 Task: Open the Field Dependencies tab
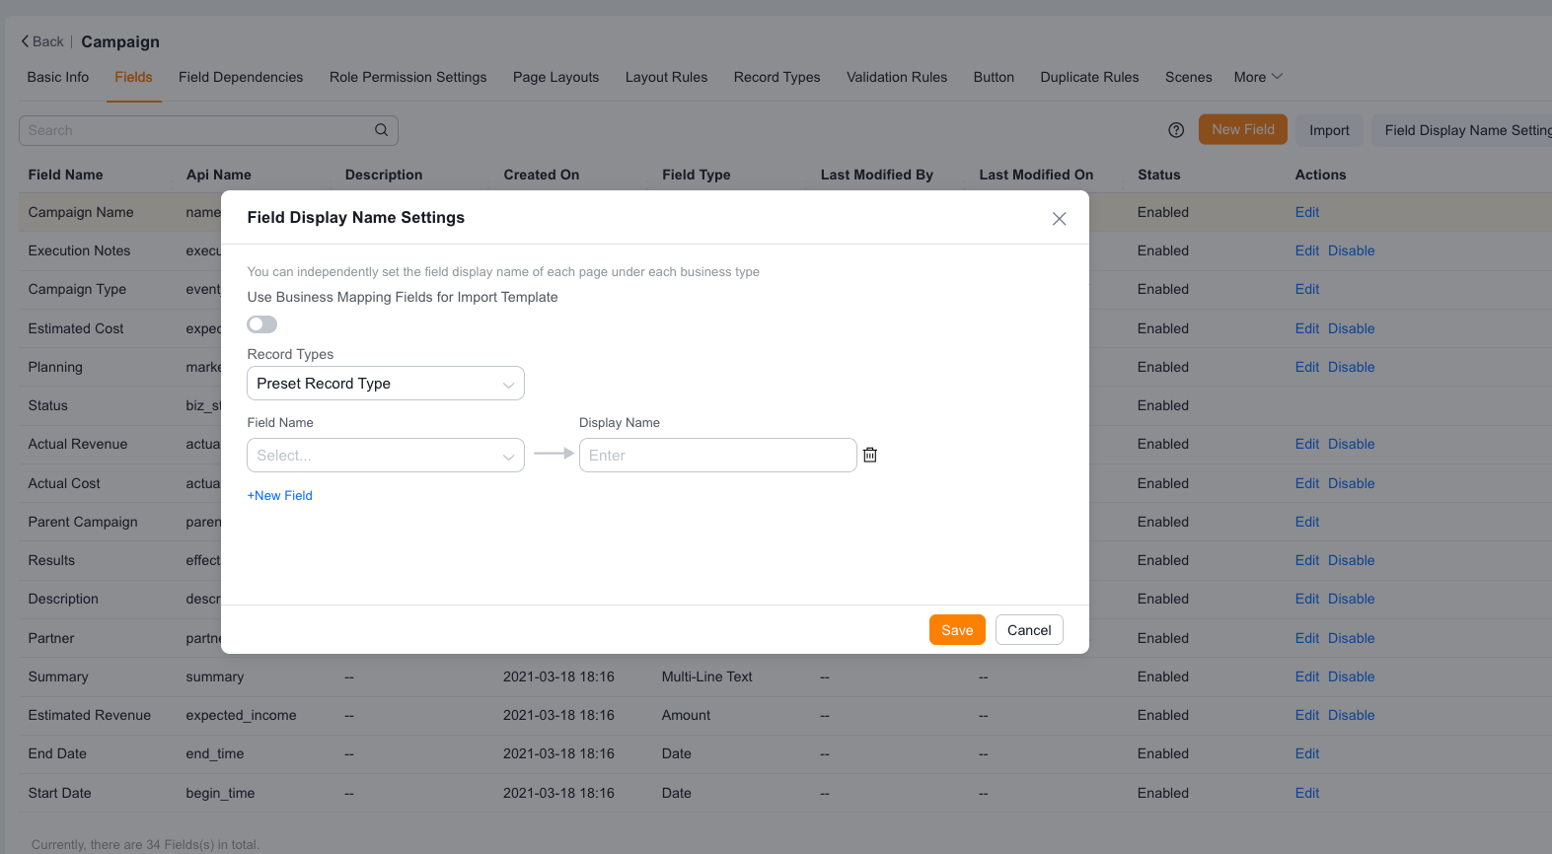coord(241,77)
